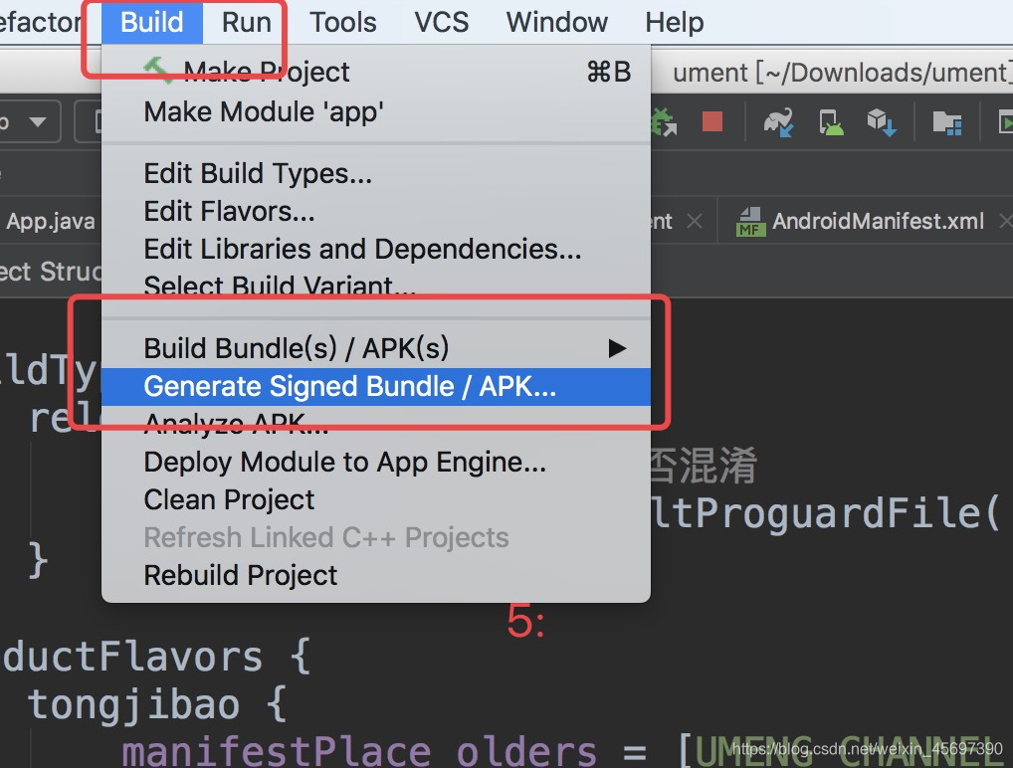This screenshot has width=1013, height=768.
Task: Open the AVD Manager icon
Action: coord(831,122)
